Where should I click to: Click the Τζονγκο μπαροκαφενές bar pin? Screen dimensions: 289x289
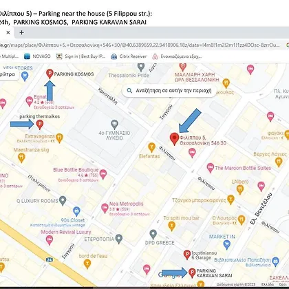coord(231,200)
